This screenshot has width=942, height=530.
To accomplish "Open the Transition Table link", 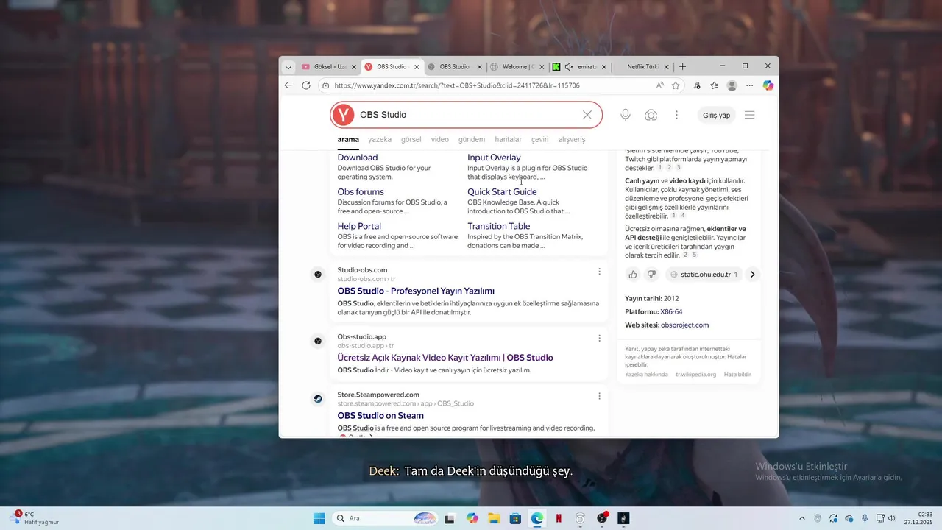I will 498,227.
